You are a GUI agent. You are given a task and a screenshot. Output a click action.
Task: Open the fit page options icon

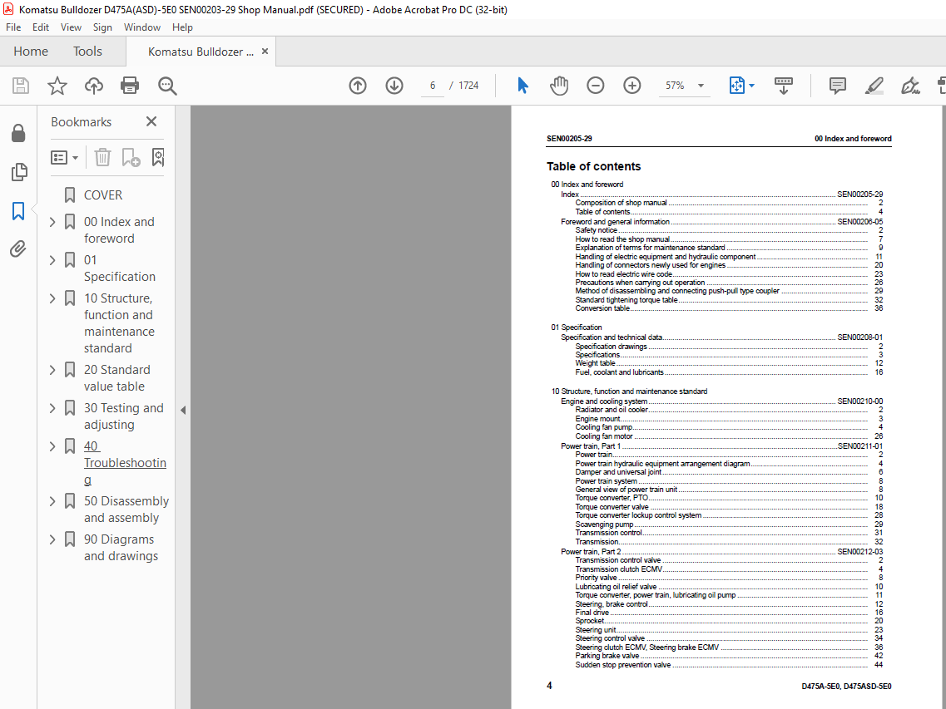point(736,86)
